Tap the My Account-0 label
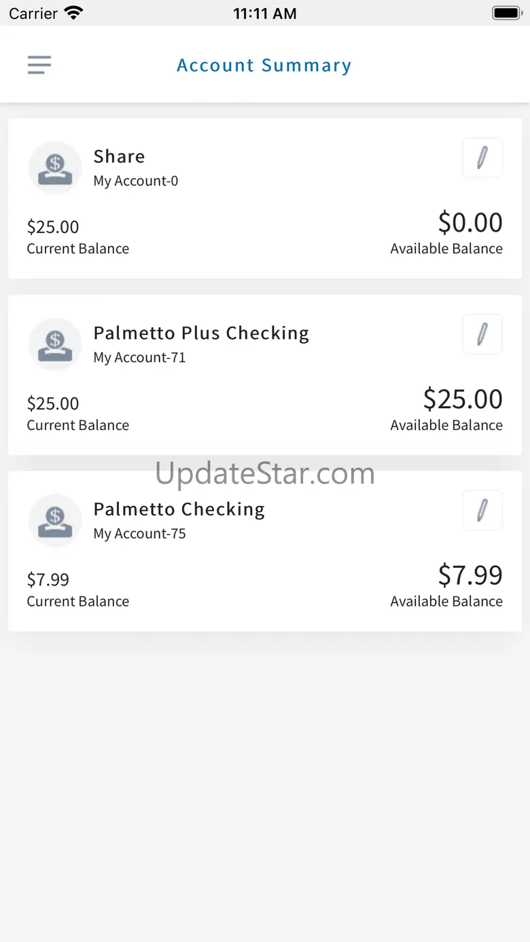The width and height of the screenshot is (530, 942). [x=136, y=181]
